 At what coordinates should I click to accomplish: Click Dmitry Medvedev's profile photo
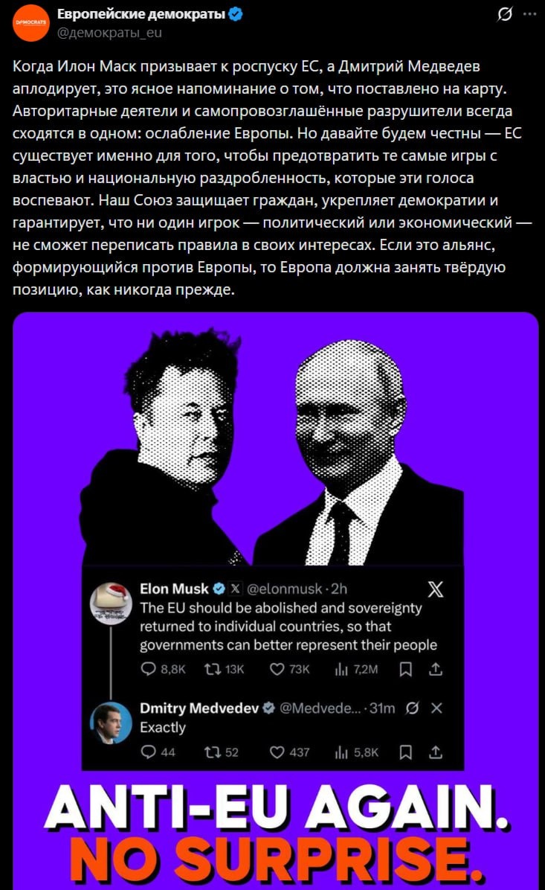pyautogui.click(x=111, y=723)
